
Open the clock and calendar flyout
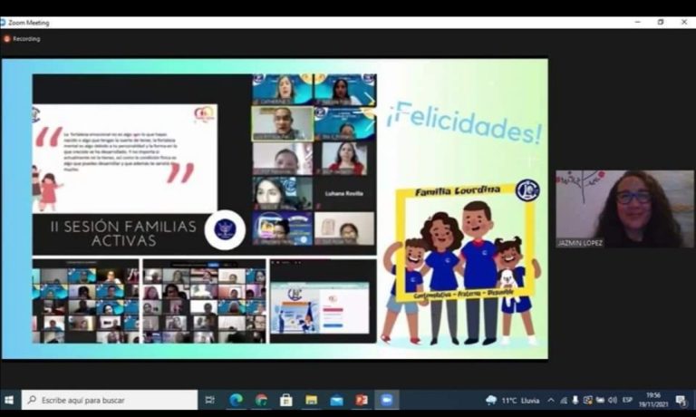652,400
